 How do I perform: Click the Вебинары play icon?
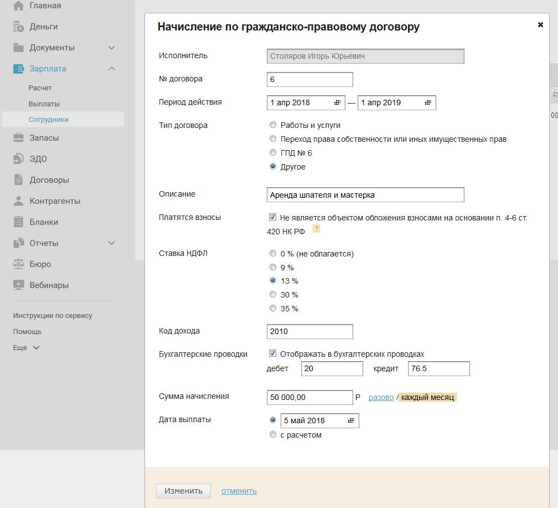tap(19, 285)
